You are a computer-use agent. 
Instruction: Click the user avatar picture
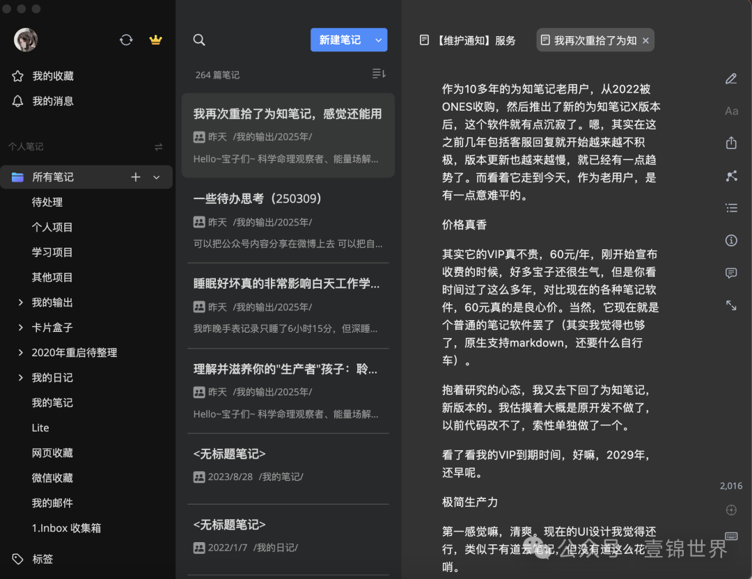point(26,40)
